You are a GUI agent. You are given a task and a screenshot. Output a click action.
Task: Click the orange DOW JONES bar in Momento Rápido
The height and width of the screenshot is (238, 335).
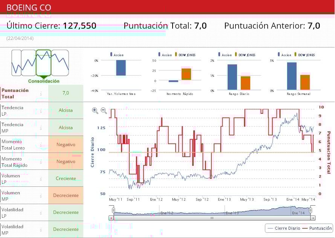(186, 74)
